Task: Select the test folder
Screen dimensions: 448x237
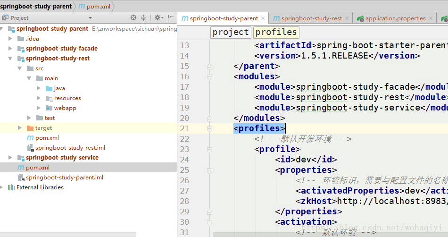Action: (50, 118)
